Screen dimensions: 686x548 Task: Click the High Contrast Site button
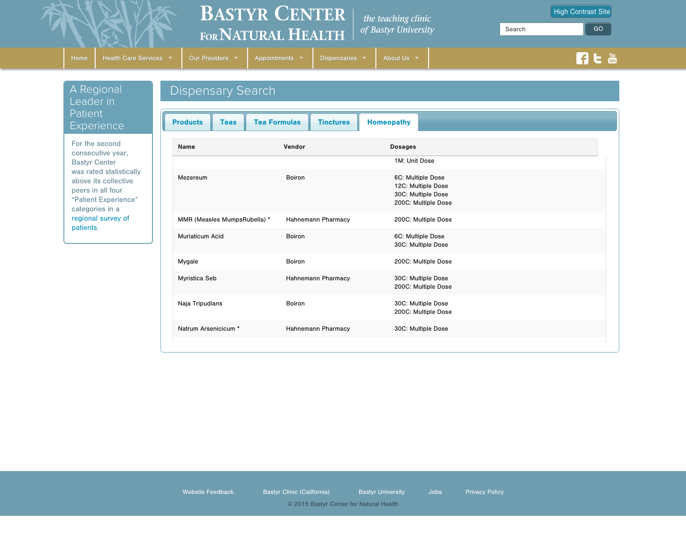[581, 12]
